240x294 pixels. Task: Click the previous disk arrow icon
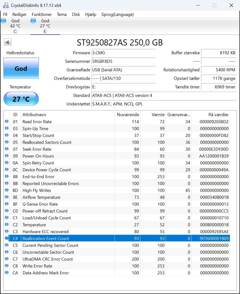click(x=8, y=42)
